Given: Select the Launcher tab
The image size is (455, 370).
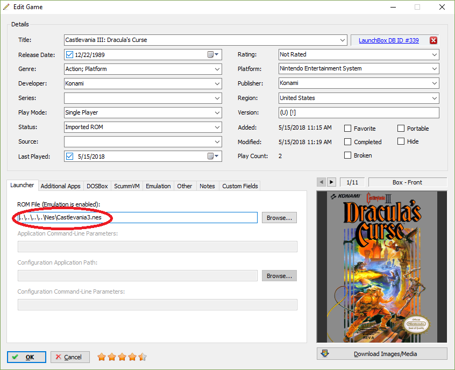Looking at the screenshot, I should coord(22,185).
